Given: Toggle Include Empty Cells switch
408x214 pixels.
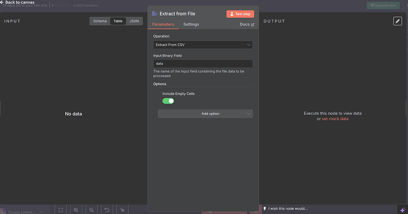Looking at the screenshot, I should coord(168,101).
